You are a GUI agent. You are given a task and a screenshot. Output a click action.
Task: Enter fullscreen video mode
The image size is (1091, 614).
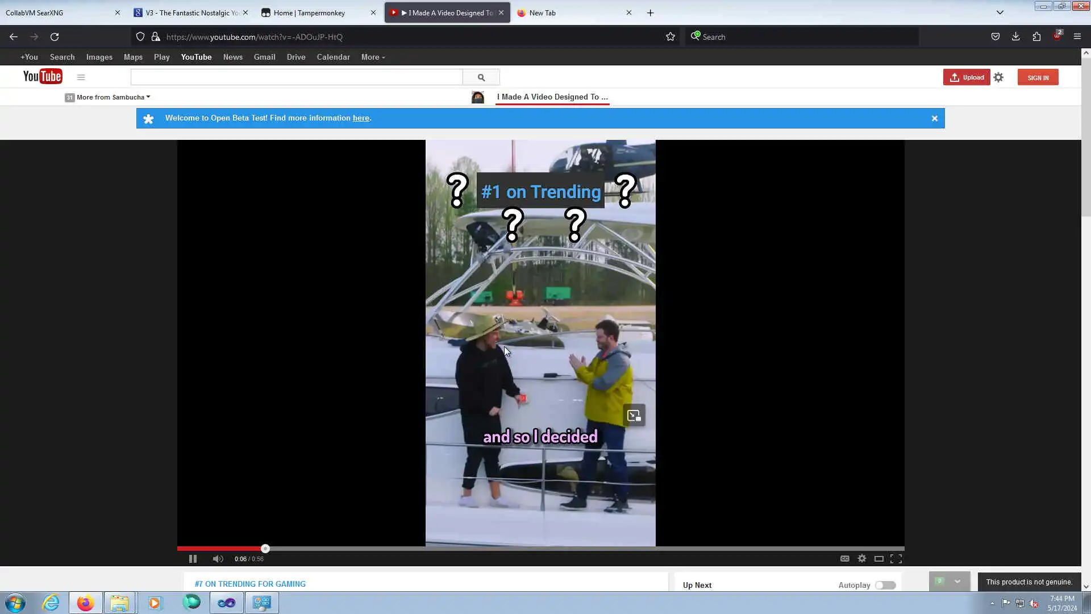click(896, 559)
